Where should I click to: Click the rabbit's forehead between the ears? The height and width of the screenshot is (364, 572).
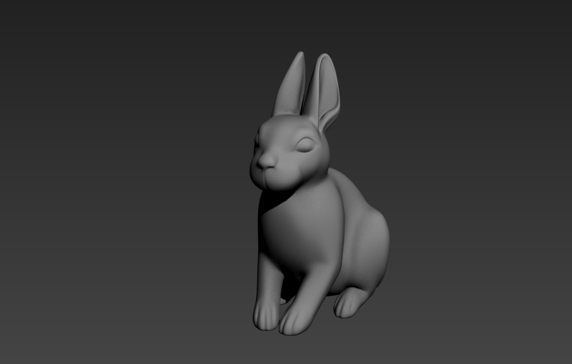coord(288,122)
